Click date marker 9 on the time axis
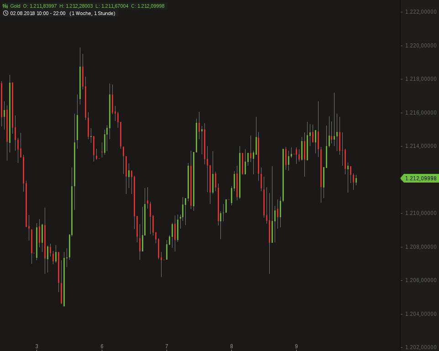Screen dimensions: 439x351 [296, 346]
